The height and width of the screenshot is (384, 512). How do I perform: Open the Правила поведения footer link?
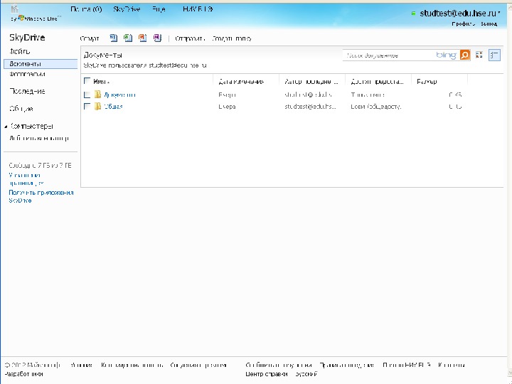pyautogui.click(x=347, y=365)
